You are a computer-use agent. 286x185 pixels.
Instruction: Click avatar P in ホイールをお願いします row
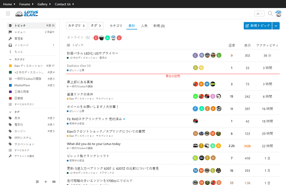click(195, 109)
